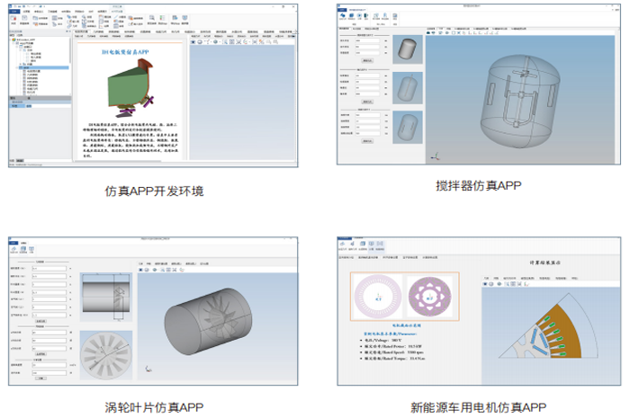The height and width of the screenshot is (418, 630).
Task: Click the transparent mixer tank model in the 3D view
Action: pos(520,102)
